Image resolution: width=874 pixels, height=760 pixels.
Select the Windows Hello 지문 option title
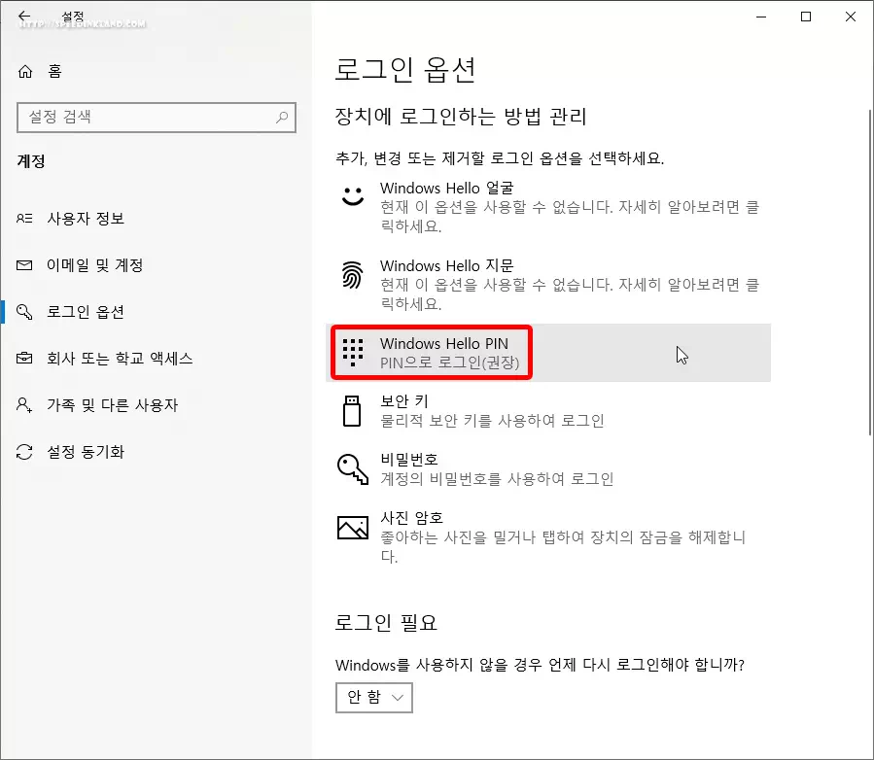[x=446, y=265]
